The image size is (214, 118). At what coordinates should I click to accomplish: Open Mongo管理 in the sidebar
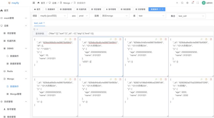coord(15,94)
